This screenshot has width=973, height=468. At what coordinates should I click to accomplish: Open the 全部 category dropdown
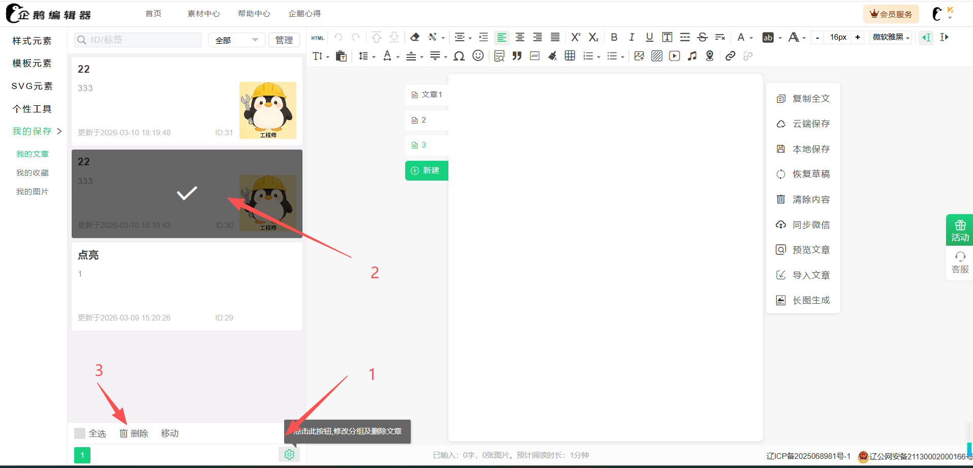tap(236, 40)
